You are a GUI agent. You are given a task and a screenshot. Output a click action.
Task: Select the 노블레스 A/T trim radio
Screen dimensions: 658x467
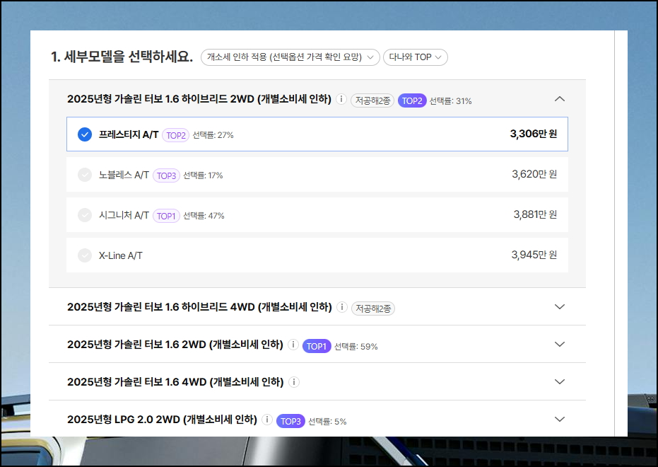coord(85,175)
